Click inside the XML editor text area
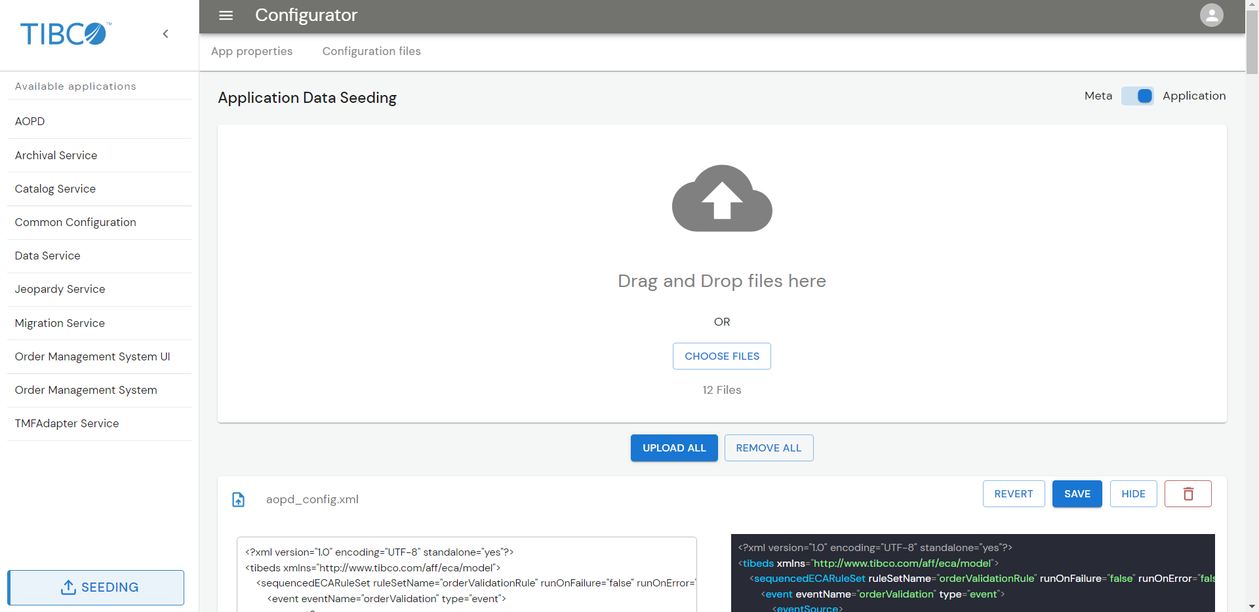The width and height of the screenshot is (1259, 612). click(x=467, y=575)
